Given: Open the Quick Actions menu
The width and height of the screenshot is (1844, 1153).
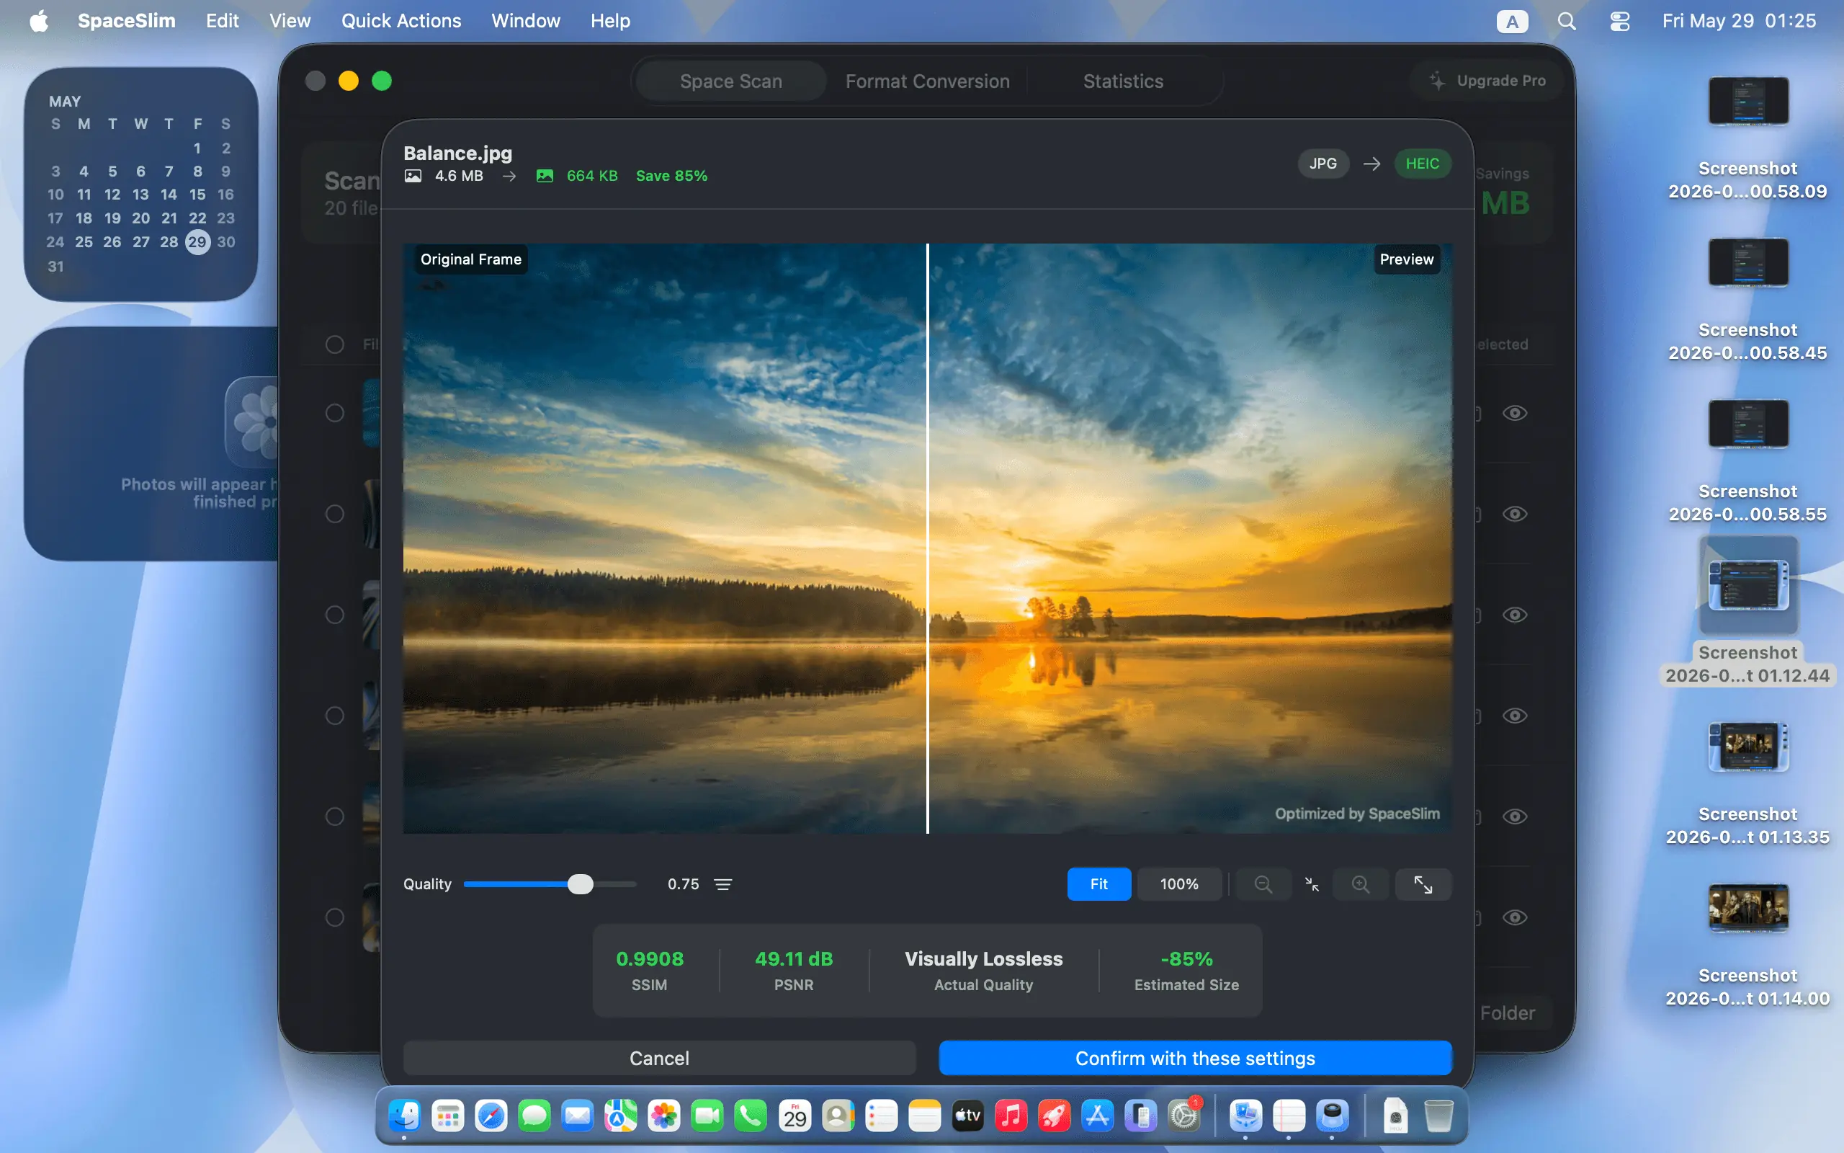Looking at the screenshot, I should tap(400, 21).
